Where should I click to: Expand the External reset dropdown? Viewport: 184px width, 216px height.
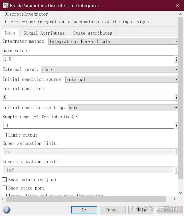point(110,69)
